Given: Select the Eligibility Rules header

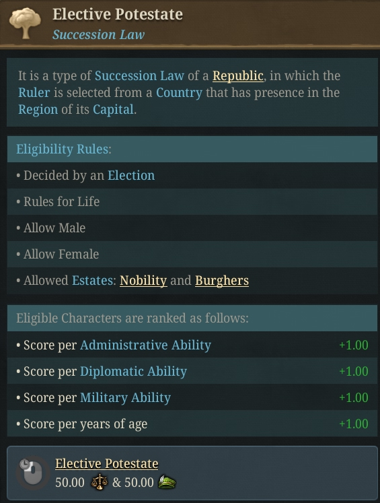Looking at the screenshot, I should point(192,149).
